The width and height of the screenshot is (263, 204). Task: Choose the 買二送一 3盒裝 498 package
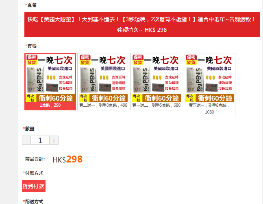(x=103, y=82)
